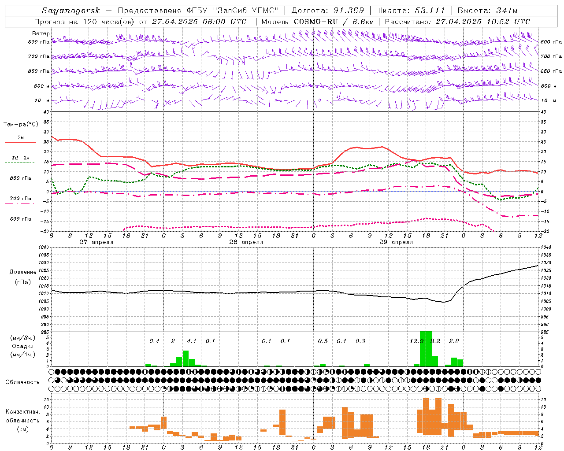Screen dimensions: 564x451
Task: Click the Ветер wind panel label
Action: tap(41, 33)
